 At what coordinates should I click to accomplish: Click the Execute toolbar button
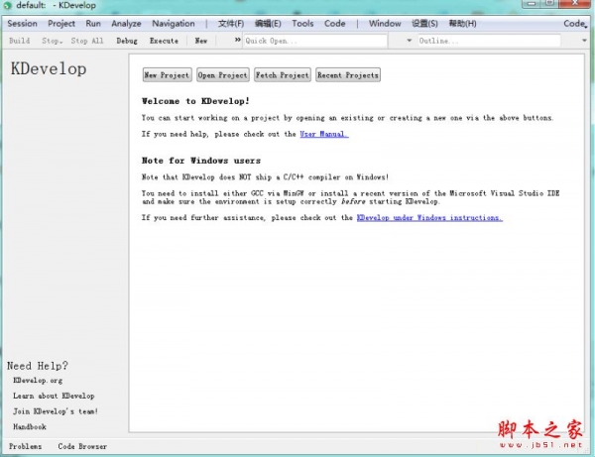pyautogui.click(x=164, y=41)
